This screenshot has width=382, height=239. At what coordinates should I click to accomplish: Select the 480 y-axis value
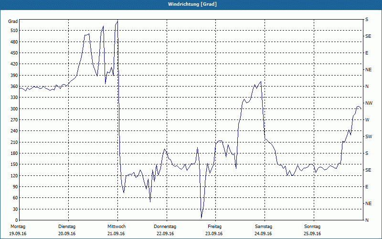14,42
